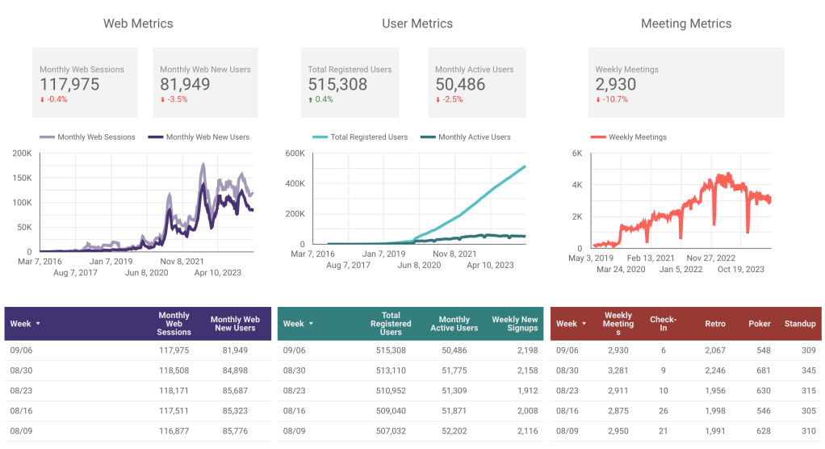The width and height of the screenshot is (825, 449).
Task: Click Total Registered Users column header
Action: 391,324
